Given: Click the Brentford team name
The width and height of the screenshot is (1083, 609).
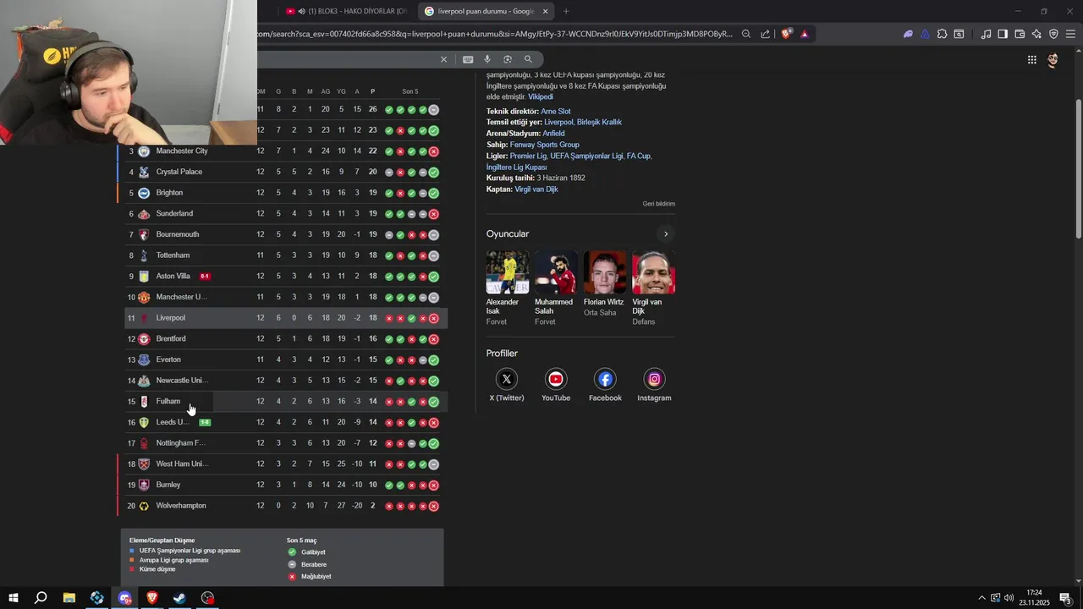Looking at the screenshot, I should pyautogui.click(x=171, y=339).
